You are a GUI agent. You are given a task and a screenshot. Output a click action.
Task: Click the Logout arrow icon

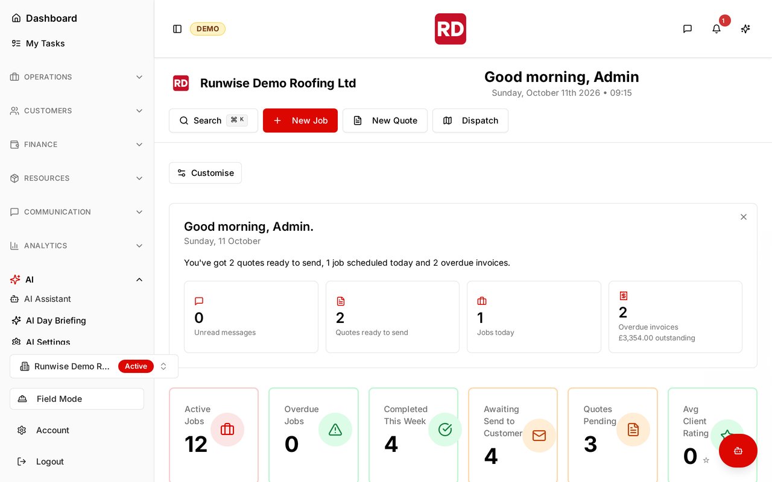pyautogui.click(x=22, y=462)
